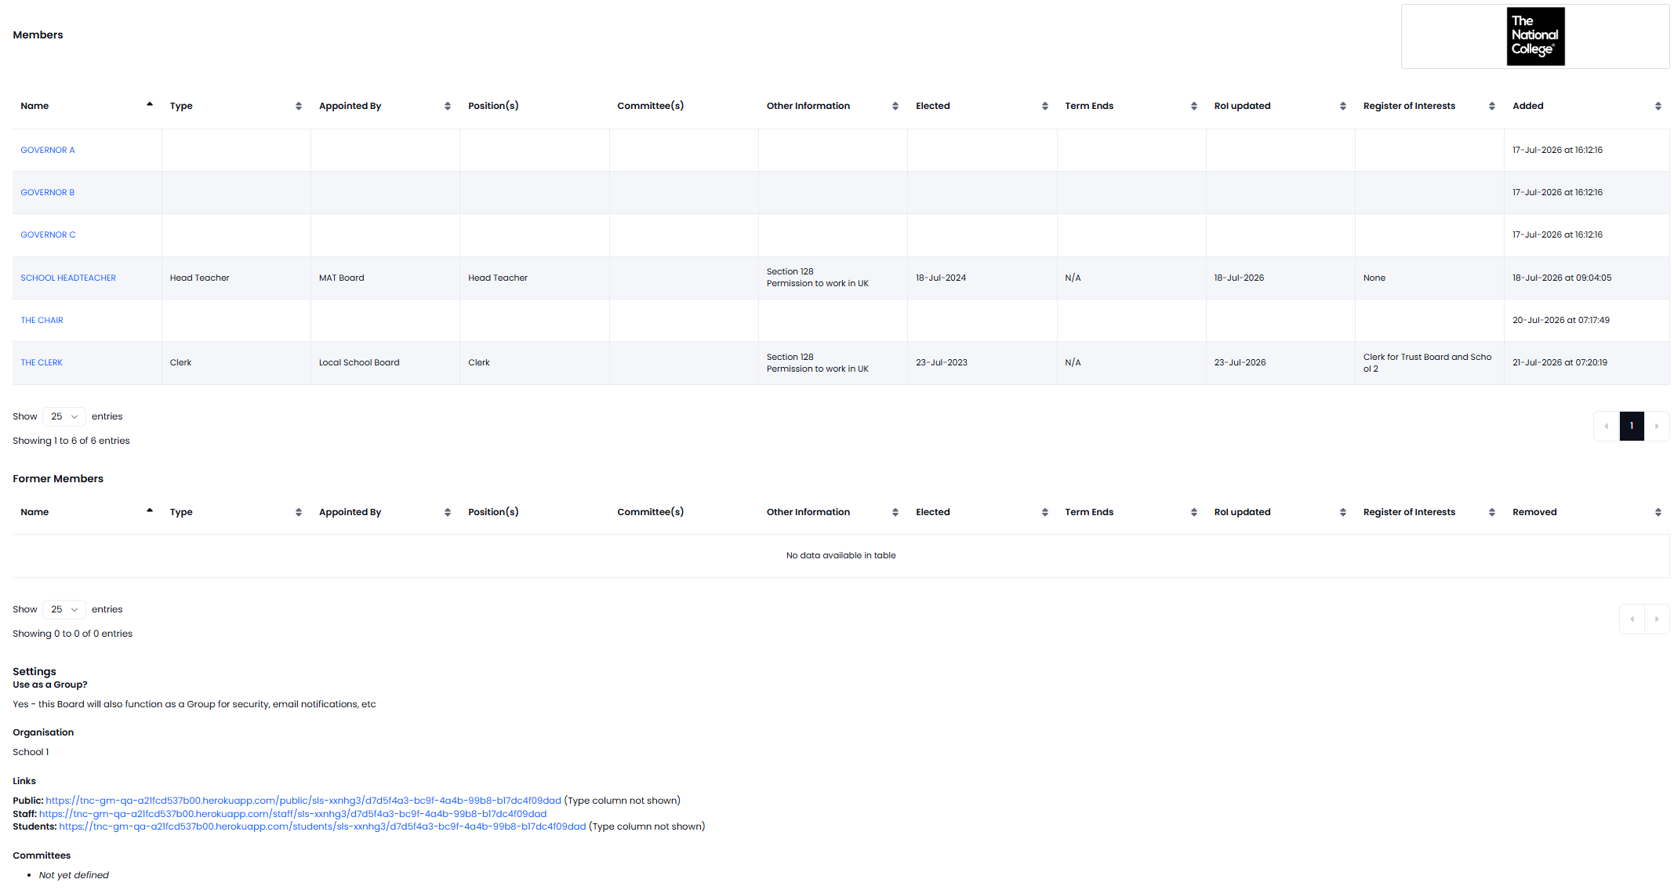Click The National College logo
Screen dimensions: 1674x890
click(1535, 37)
